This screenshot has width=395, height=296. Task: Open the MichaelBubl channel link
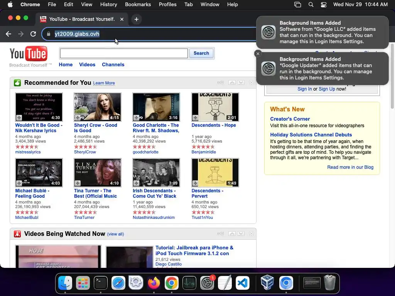coord(27,217)
